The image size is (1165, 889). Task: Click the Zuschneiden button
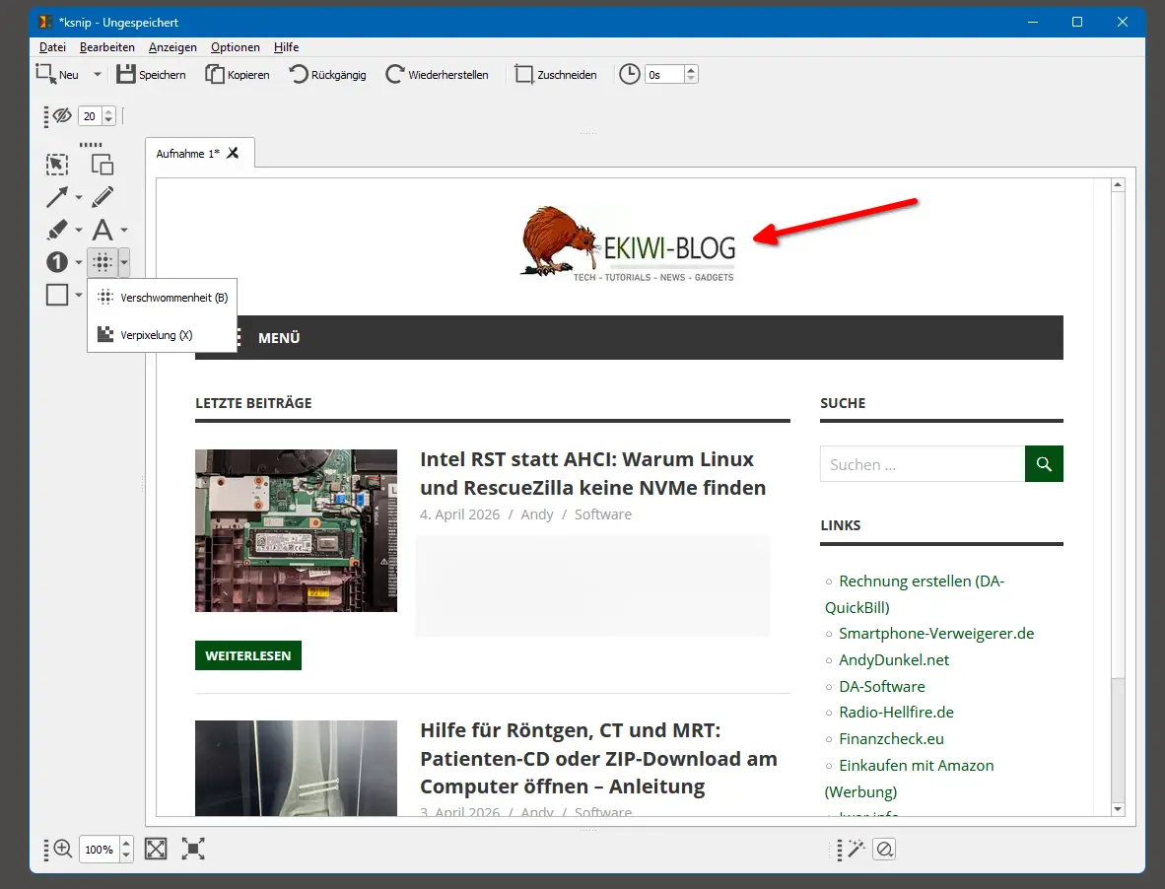click(557, 74)
